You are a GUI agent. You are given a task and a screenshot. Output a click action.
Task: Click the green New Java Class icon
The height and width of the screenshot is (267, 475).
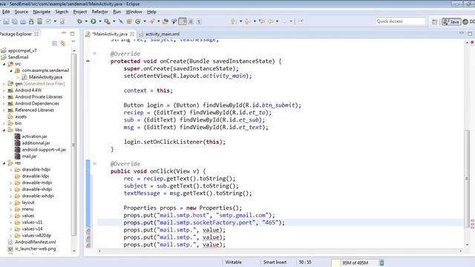click(x=138, y=22)
